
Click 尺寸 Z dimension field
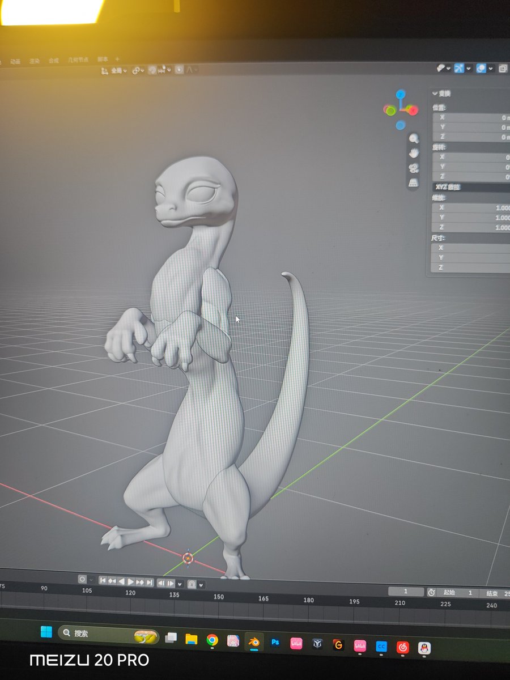coord(471,267)
